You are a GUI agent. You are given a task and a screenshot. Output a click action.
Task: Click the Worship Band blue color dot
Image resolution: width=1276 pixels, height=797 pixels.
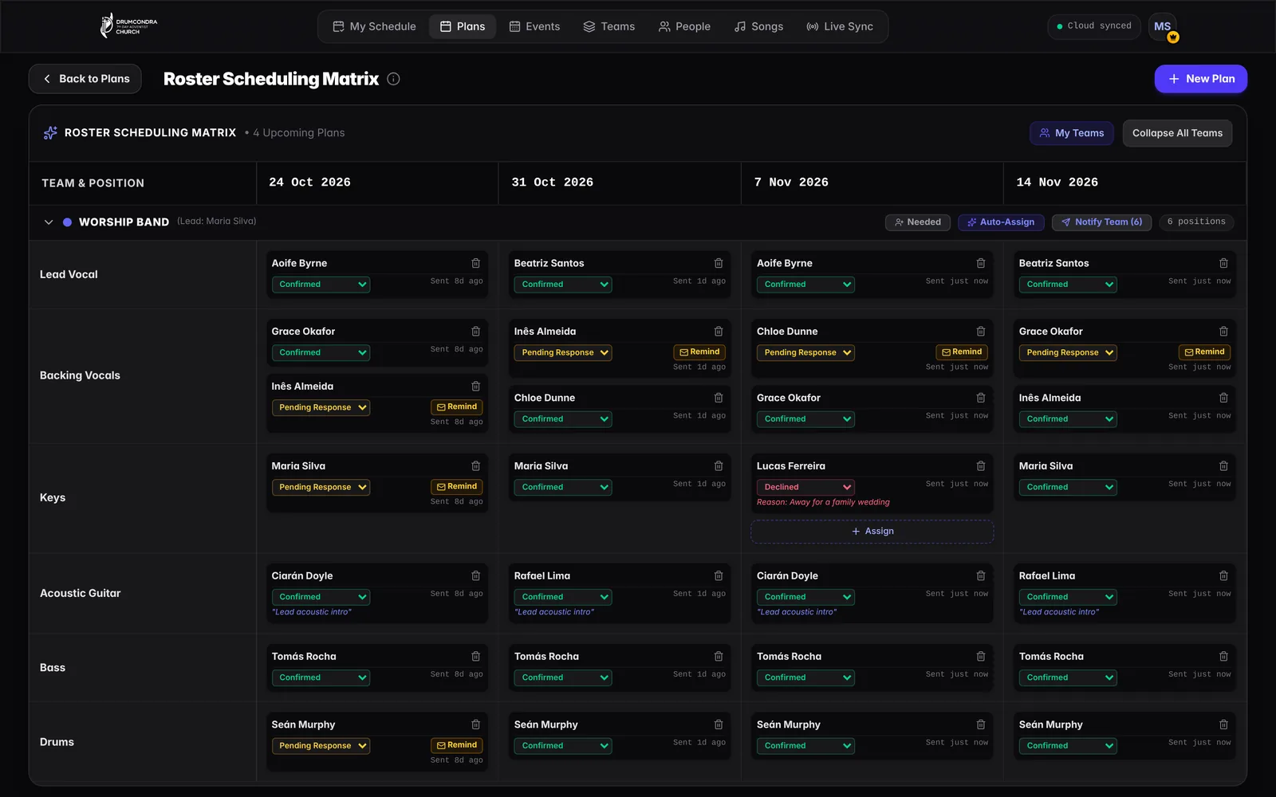pyautogui.click(x=68, y=222)
